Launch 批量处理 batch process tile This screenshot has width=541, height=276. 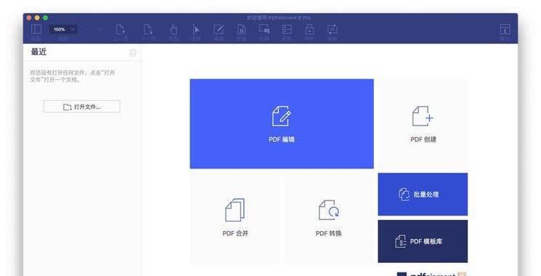click(x=423, y=195)
